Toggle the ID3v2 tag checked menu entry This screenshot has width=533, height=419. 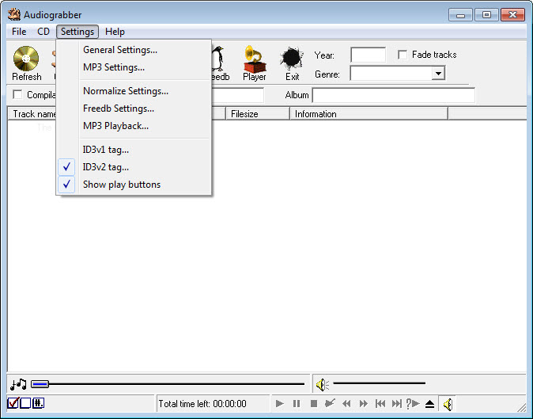134,167
